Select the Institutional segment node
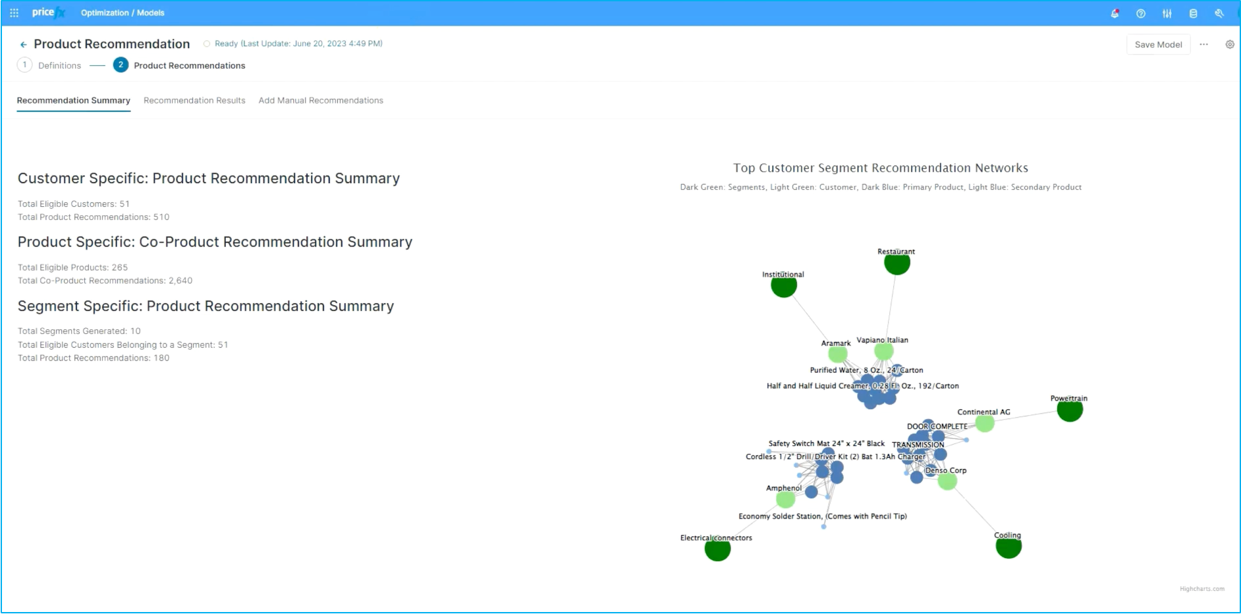This screenshot has width=1241, height=614. tap(784, 285)
